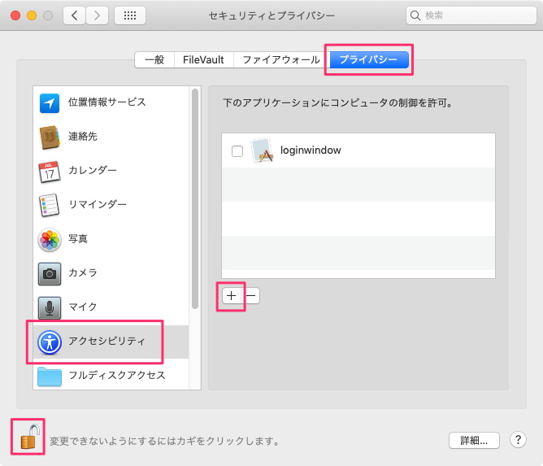Click the search magnifier icon
The height and width of the screenshot is (466, 543).
(x=415, y=15)
